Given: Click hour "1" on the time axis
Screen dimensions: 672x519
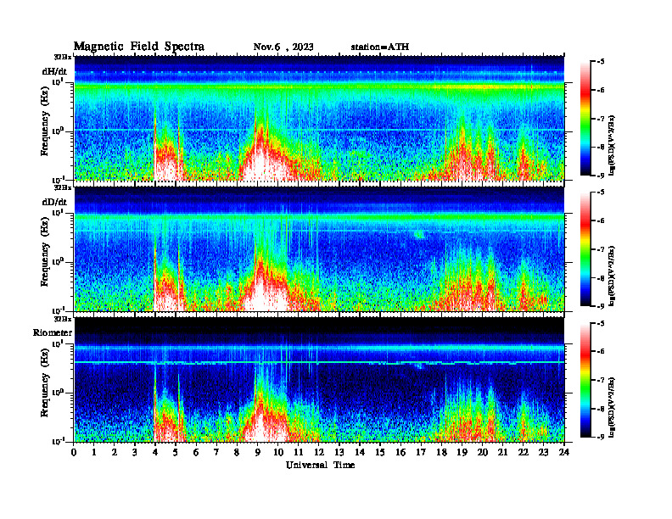Looking at the screenshot, I should click(x=94, y=453).
